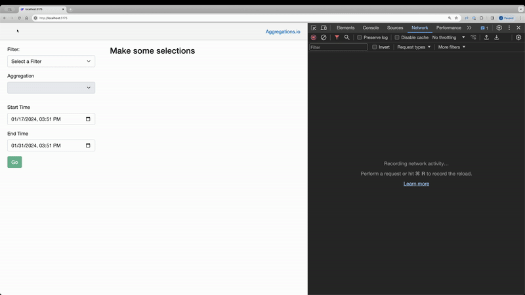Screen dimensions: 525x295
Task: Open the Learn more link
Action: (416, 184)
